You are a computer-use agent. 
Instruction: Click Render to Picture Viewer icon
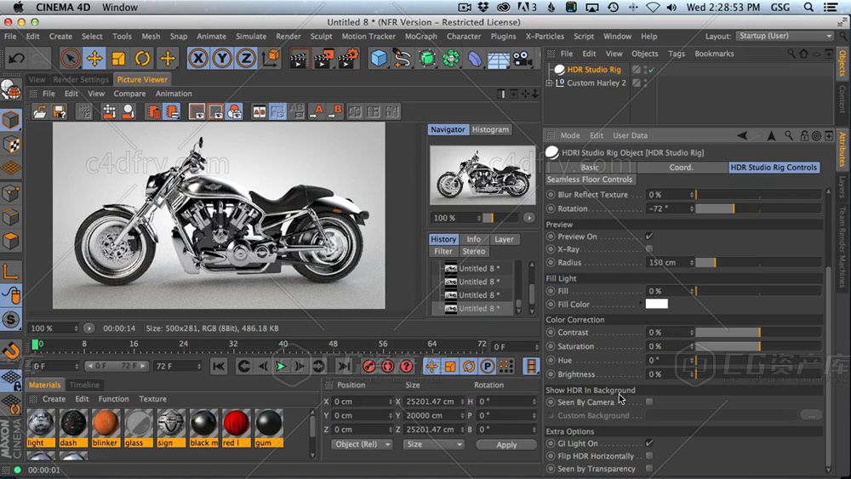point(323,59)
